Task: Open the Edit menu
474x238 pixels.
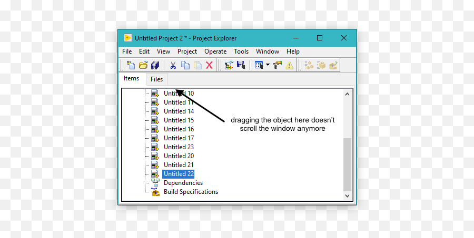Action: pyautogui.click(x=144, y=51)
